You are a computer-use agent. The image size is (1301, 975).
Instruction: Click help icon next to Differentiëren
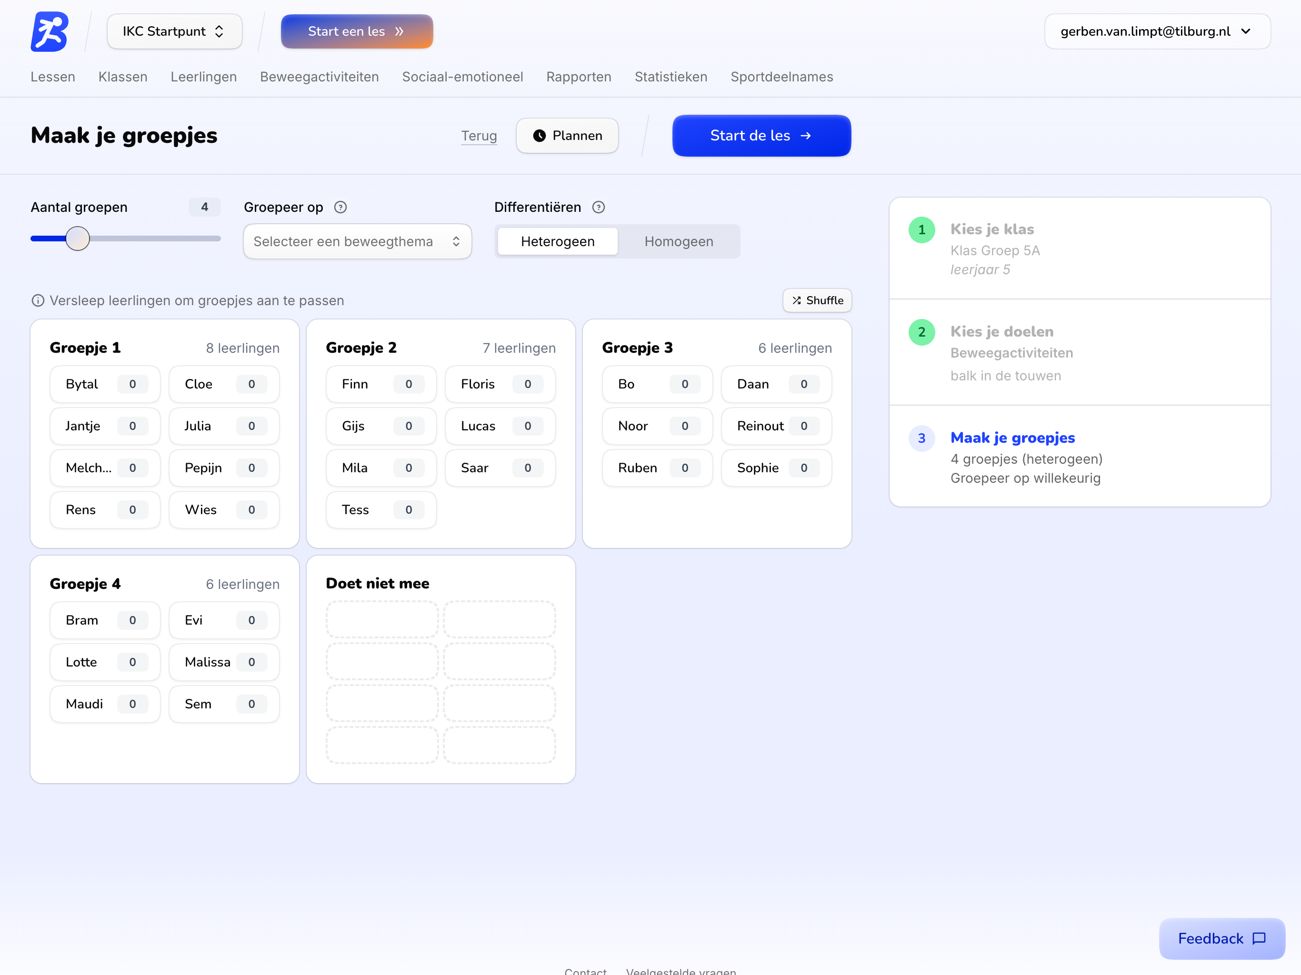tap(598, 207)
